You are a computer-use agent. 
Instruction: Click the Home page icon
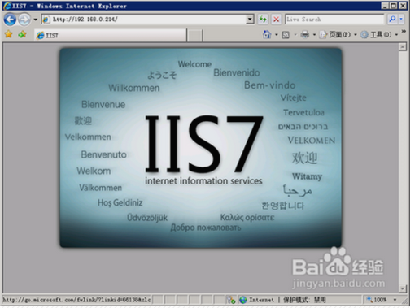(267, 34)
